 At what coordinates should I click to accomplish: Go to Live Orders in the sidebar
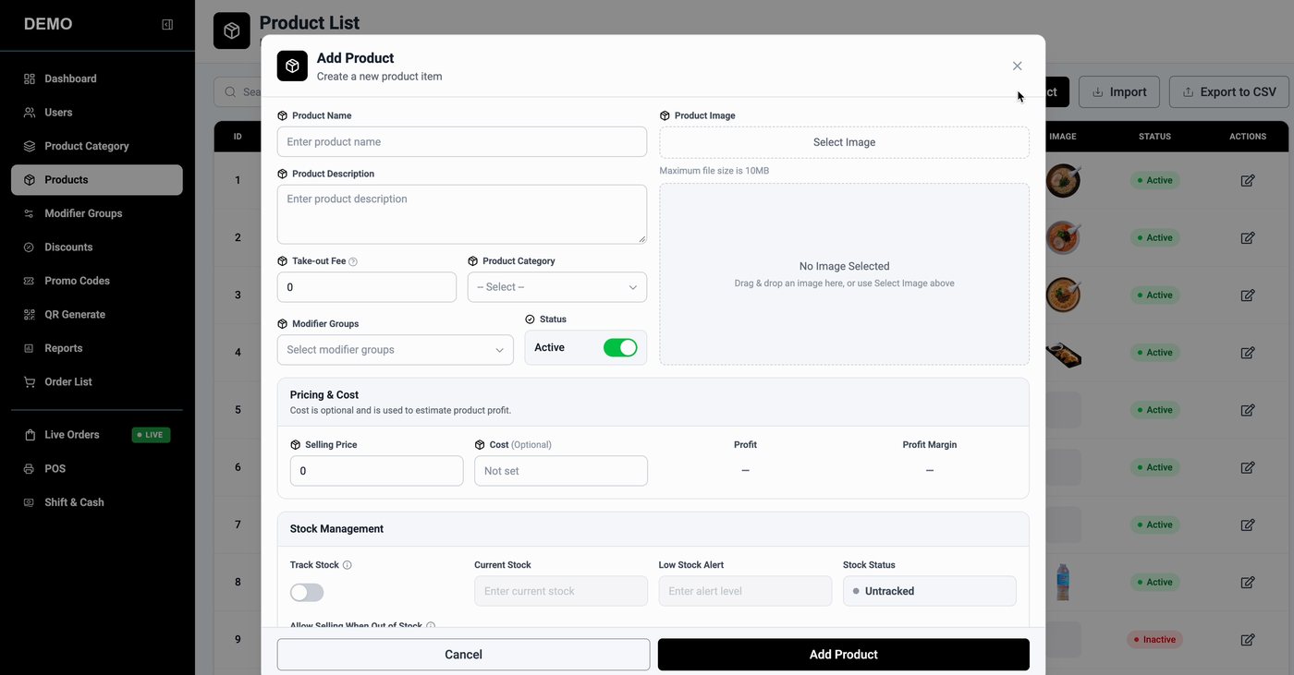click(97, 435)
